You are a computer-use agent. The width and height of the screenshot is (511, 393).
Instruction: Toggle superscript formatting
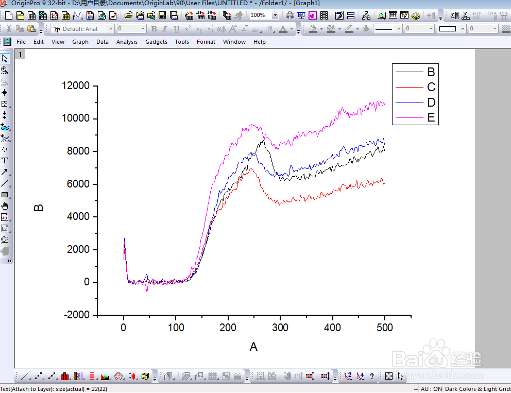tap(188, 29)
